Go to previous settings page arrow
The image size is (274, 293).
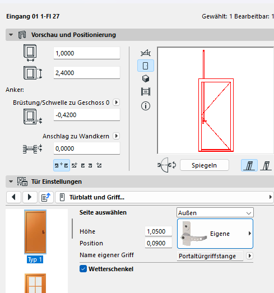pos(13,197)
